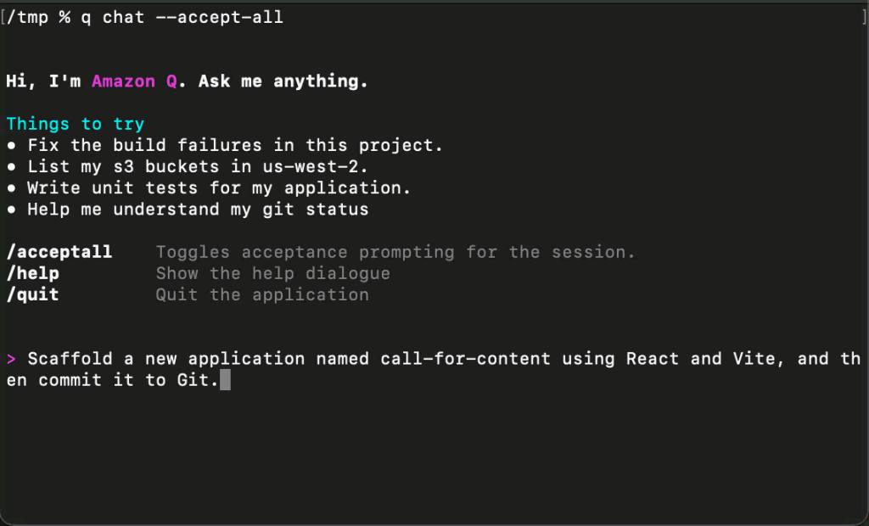This screenshot has height=526, width=869.
Task: Click the /acceptall command
Action: (59, 252)
